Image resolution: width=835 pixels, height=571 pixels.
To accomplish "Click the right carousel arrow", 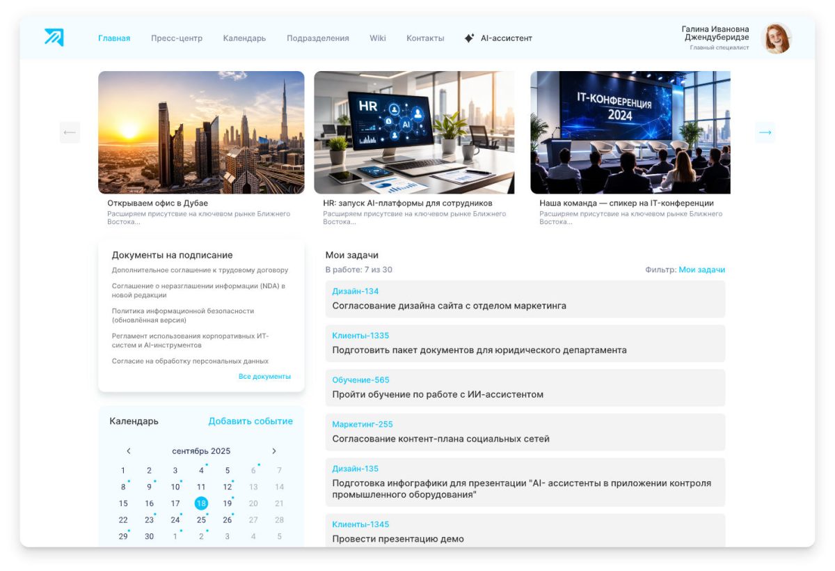I will [x=765, y=132].
